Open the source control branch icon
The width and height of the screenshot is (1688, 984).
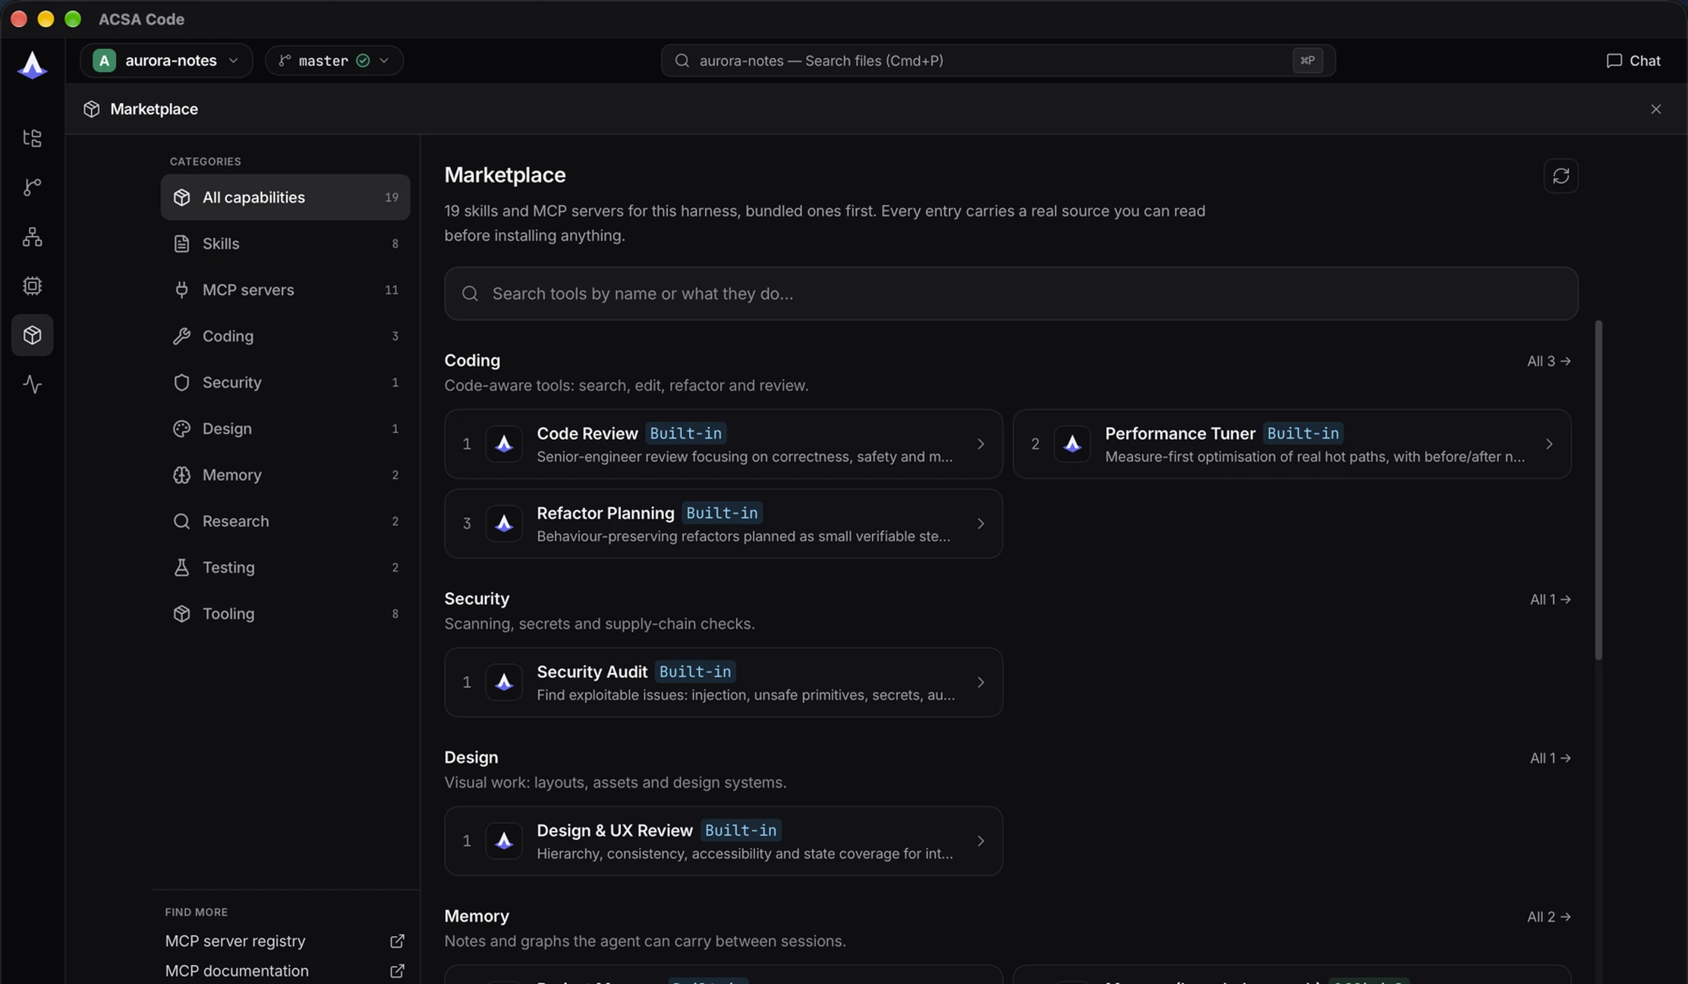click(32, 187)
